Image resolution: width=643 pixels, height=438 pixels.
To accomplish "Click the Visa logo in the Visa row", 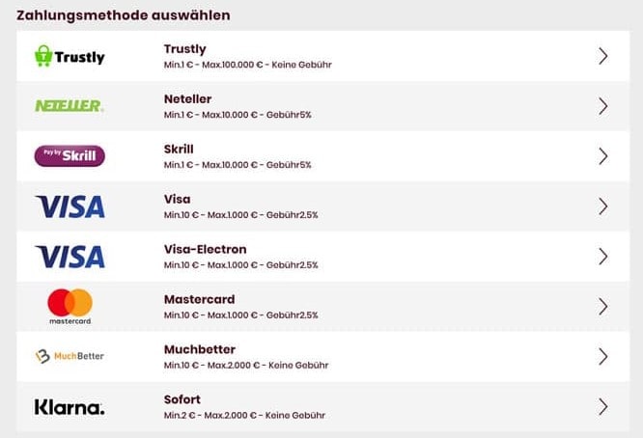I will coord(70,206).
